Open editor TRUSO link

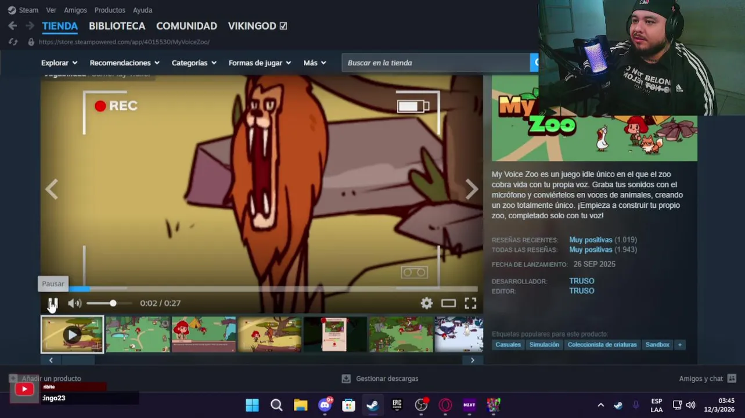(581, 291)
